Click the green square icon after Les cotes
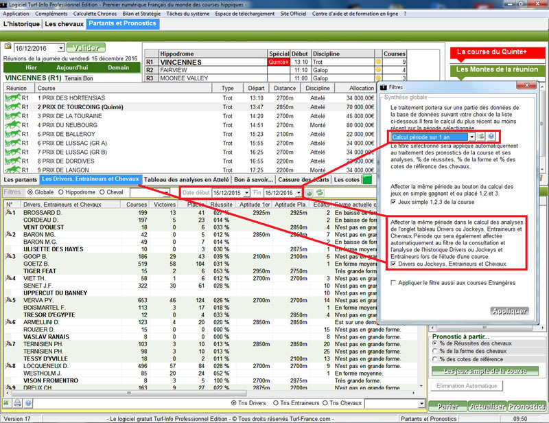 point(366,180)
